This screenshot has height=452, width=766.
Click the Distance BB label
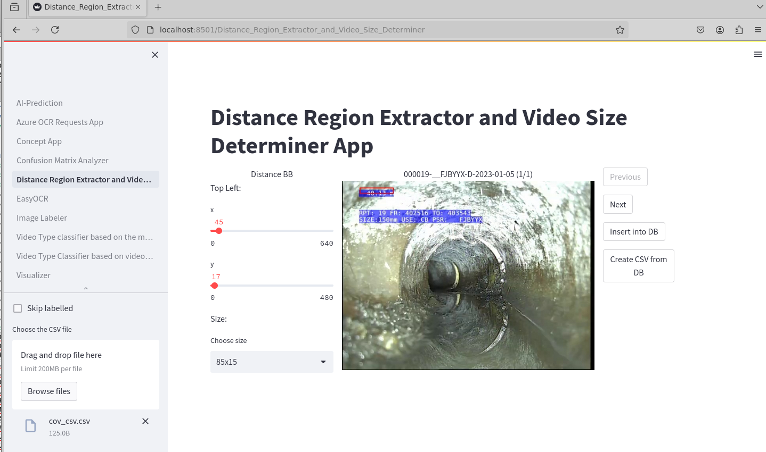(272, 174)
